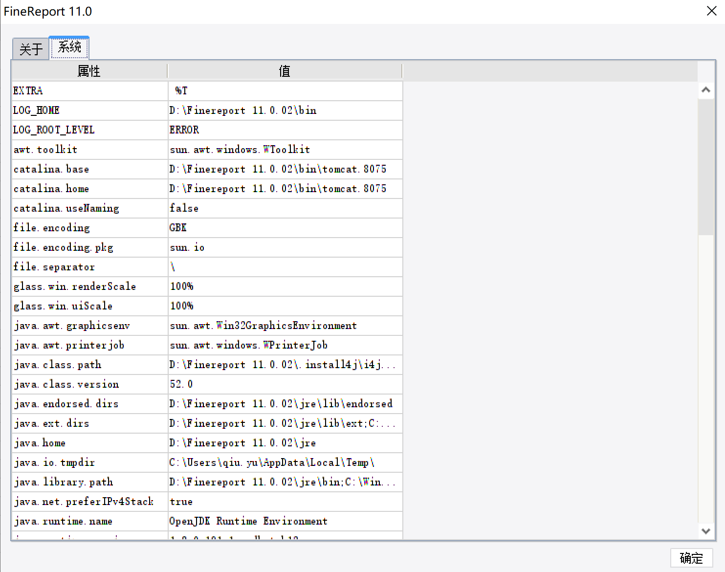Click the 100% value for glass.win.uiScale
The height and width of the screenshot is (572, 725).
(182, 306)
